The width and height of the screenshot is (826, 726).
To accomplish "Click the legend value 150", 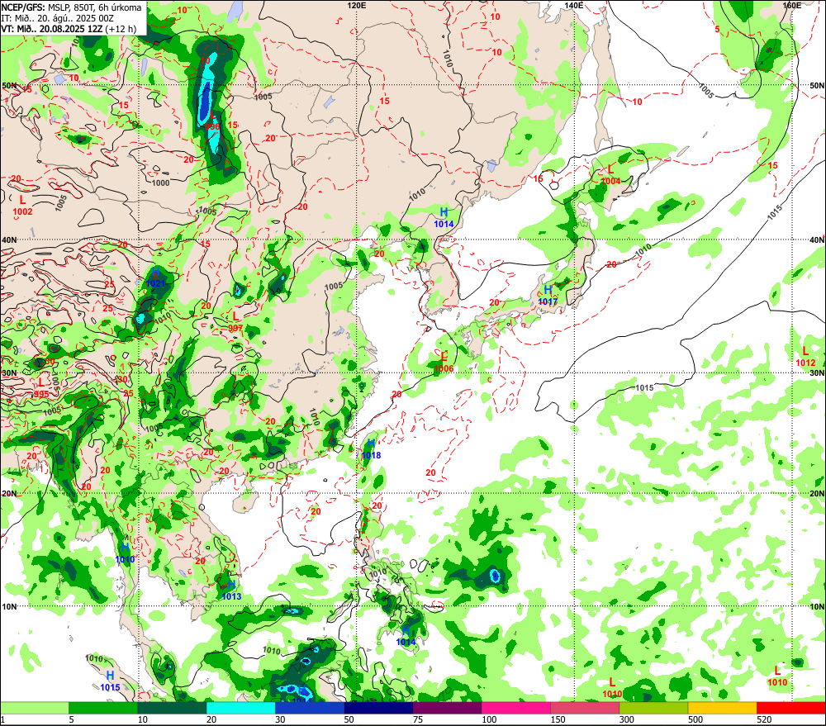I will point(558,719).
